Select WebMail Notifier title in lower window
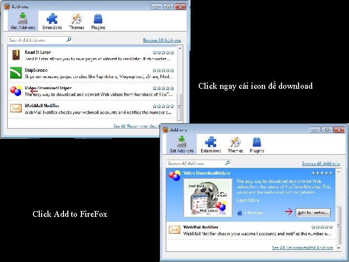This screenshot has width=349, height=262. [201, 227]
